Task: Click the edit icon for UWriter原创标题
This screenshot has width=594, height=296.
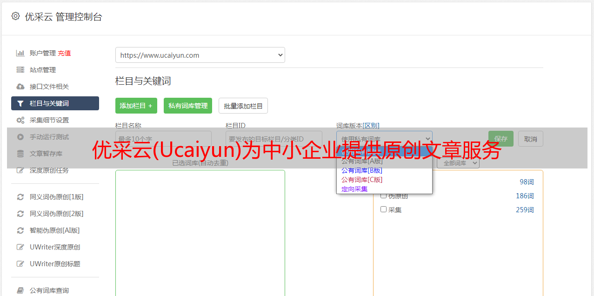Action: (20, 264)
